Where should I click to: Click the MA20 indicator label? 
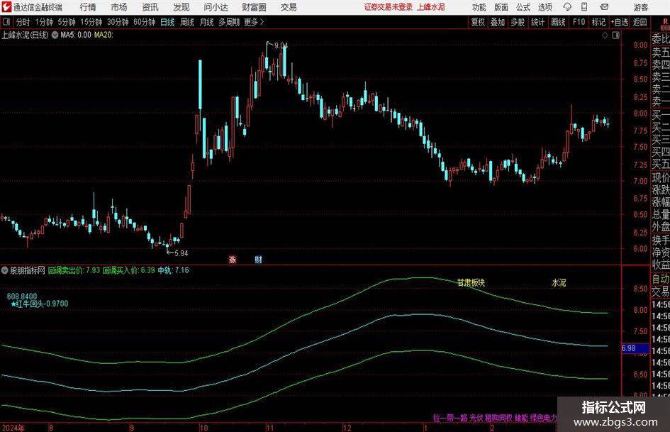tap(104, 35)
